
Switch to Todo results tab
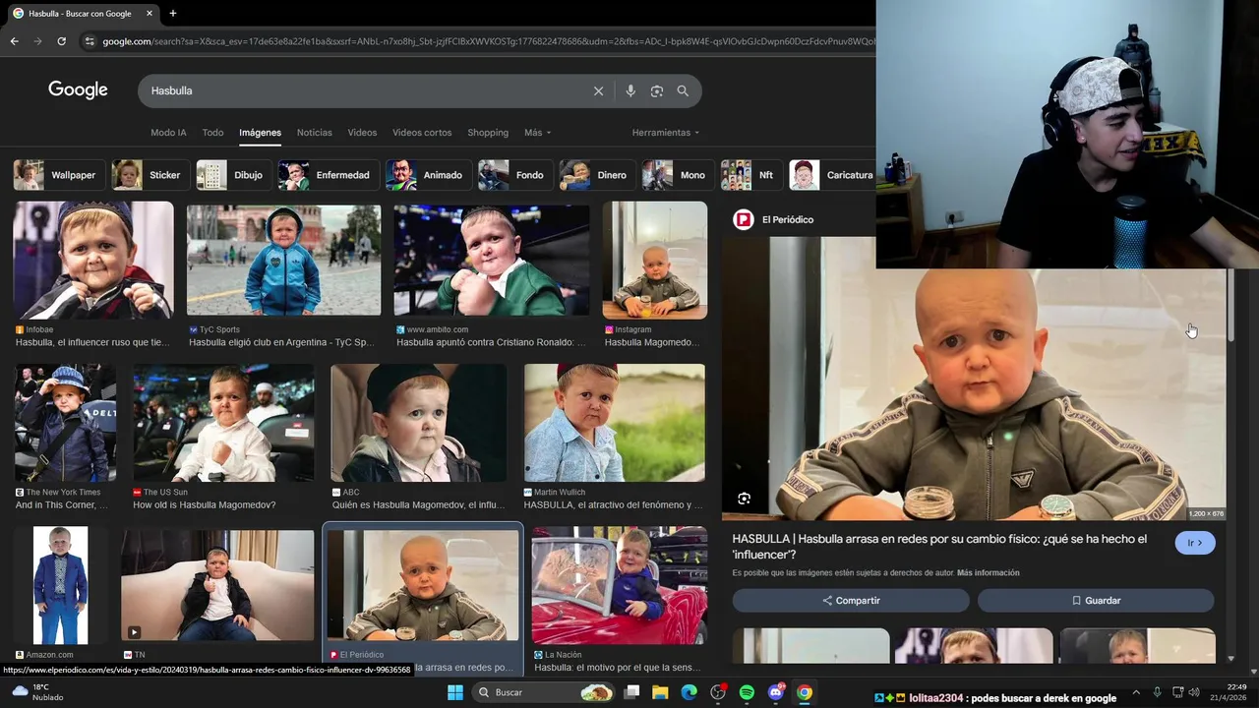(212, 133)
